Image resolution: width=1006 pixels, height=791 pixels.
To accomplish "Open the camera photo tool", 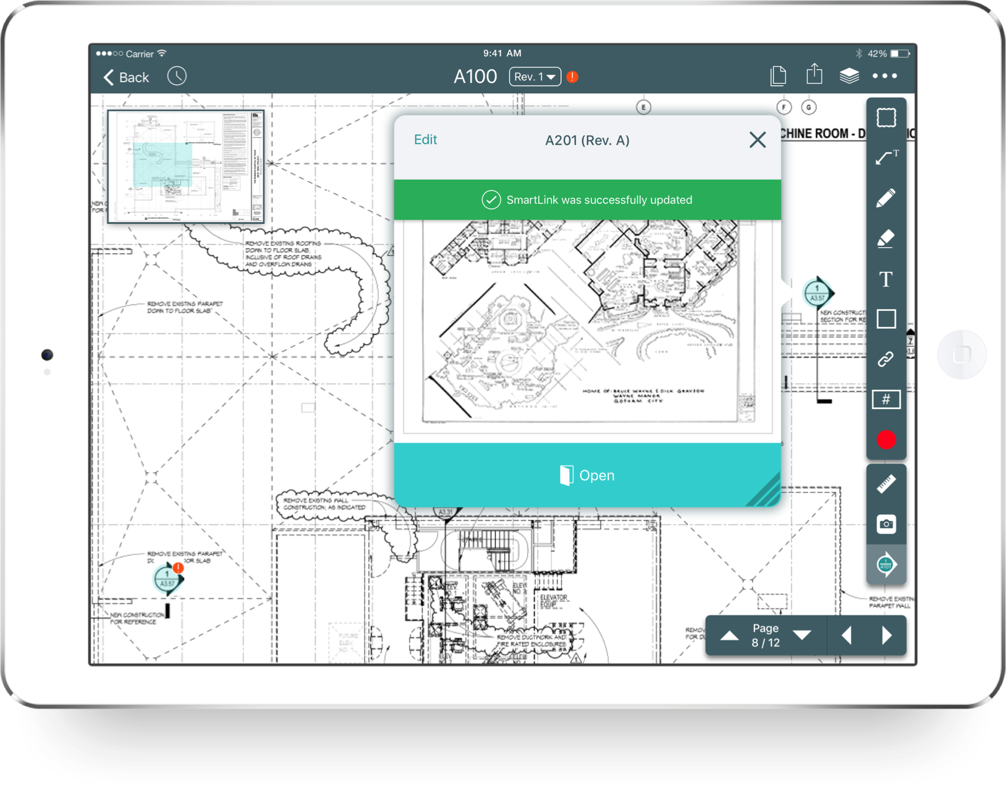I will [886, 524].
